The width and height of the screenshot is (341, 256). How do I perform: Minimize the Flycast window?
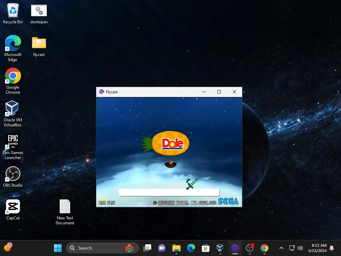[x=204, y=92]
